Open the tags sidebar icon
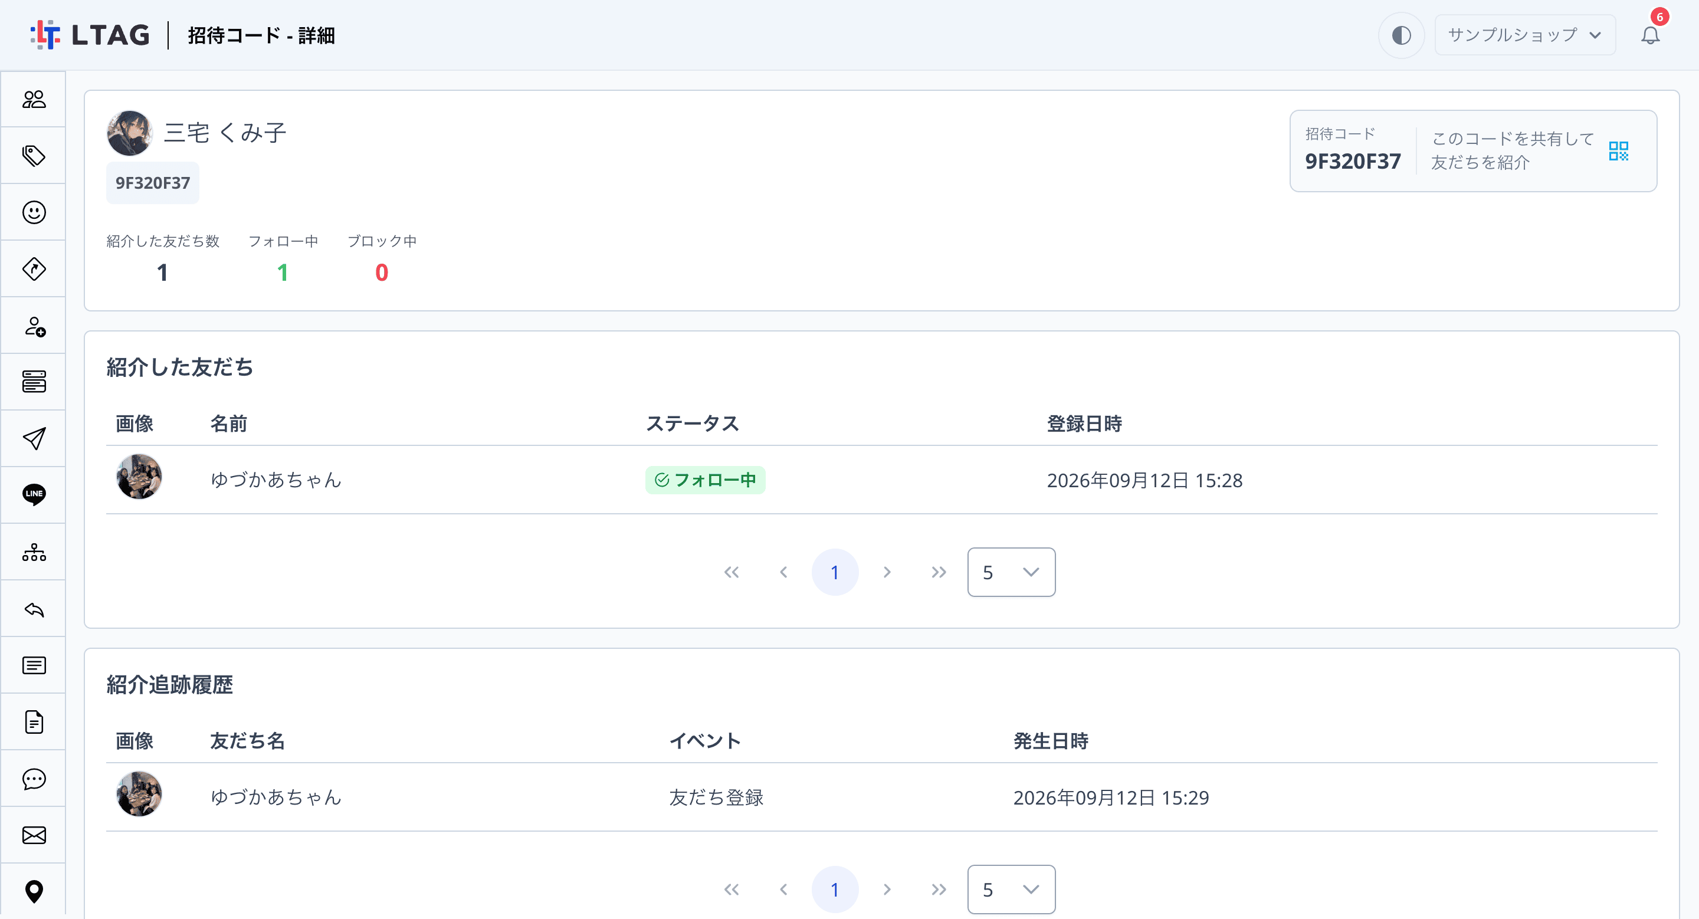1699x919 pixels. (x=34, y=156)
